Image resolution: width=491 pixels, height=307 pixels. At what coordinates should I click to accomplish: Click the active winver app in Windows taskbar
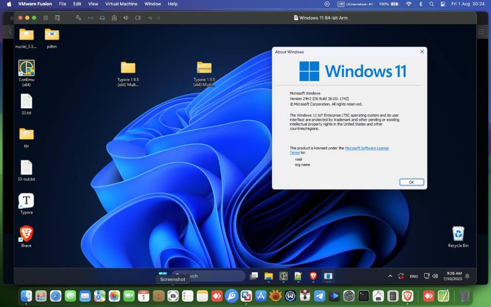[328, 276]
